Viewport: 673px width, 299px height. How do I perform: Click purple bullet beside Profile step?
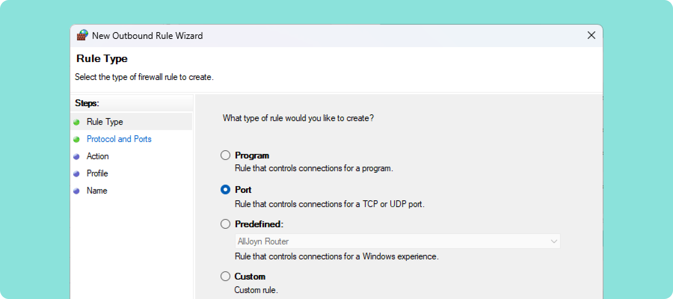click(x=77, y=174)
